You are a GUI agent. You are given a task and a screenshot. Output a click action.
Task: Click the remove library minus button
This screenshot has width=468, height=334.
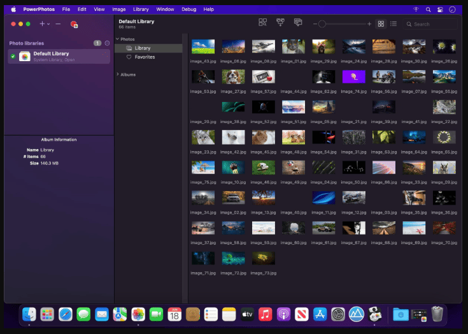coord(58,24)
